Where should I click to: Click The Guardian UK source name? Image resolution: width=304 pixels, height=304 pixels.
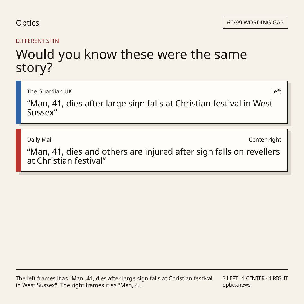coord(50,91)
